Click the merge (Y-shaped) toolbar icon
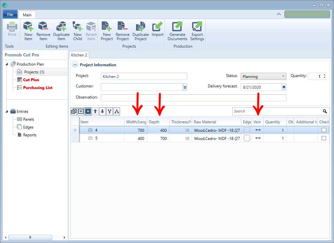 point(110,111)
